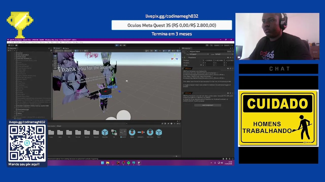Click the Hierarchy add plus button
This screenshot has width=325, height=182.
pos(8,50)
